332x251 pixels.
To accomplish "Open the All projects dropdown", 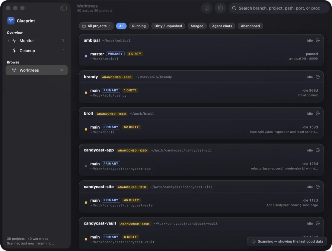I will click(x=96, y=26).
